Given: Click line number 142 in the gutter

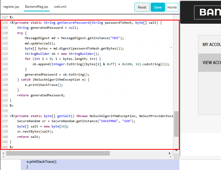Looking at the screenshot, I should coord(5,147).
